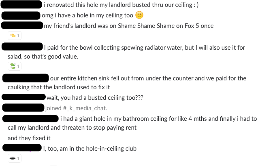Click the smiley face emoji in message
The height and width of the screenshot is (166, 258).
point(139,15)
